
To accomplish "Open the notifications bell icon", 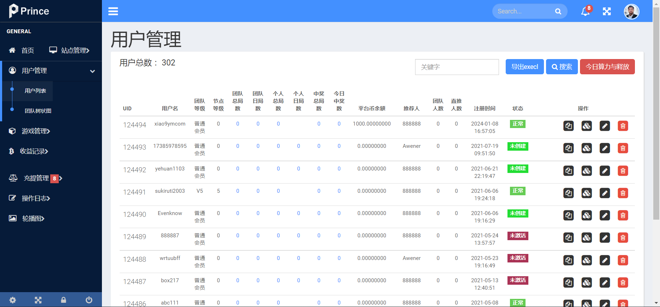I will 585,11.
